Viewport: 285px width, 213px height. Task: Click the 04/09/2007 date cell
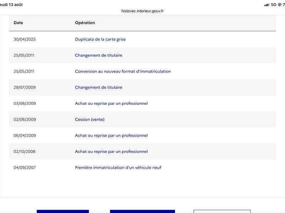pyautogui.click(x=25, y=168)
